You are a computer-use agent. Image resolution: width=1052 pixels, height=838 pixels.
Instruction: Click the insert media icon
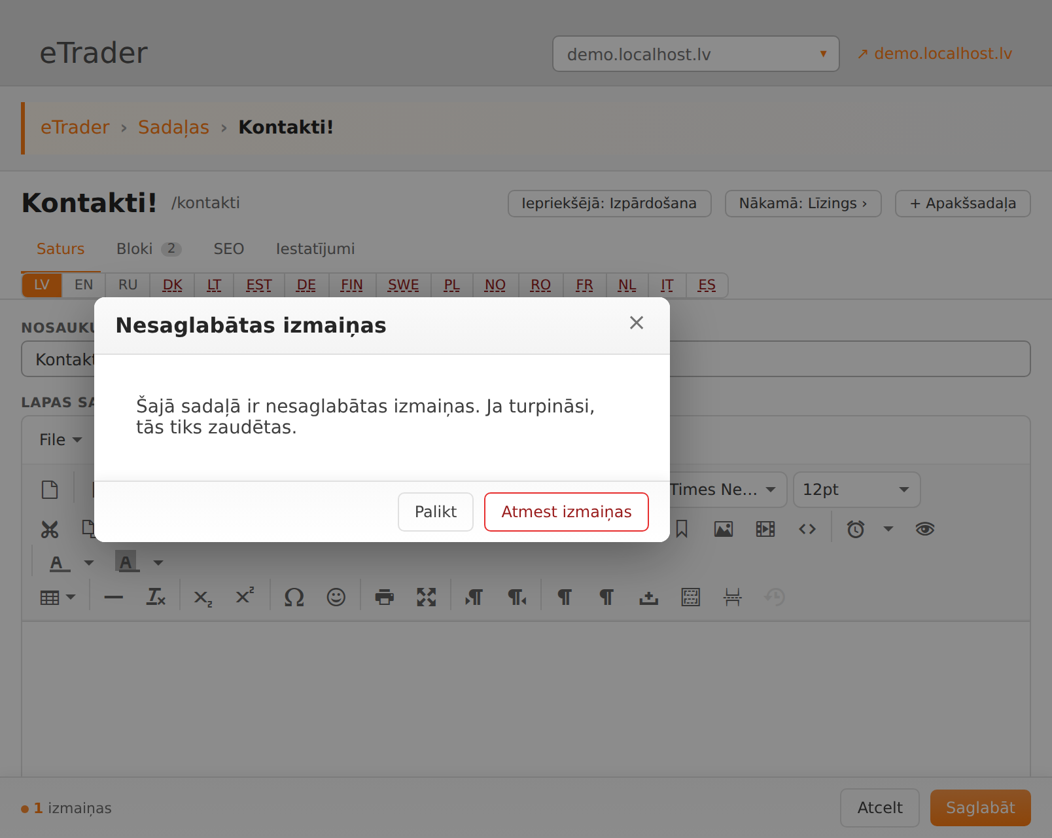[765, 529]
